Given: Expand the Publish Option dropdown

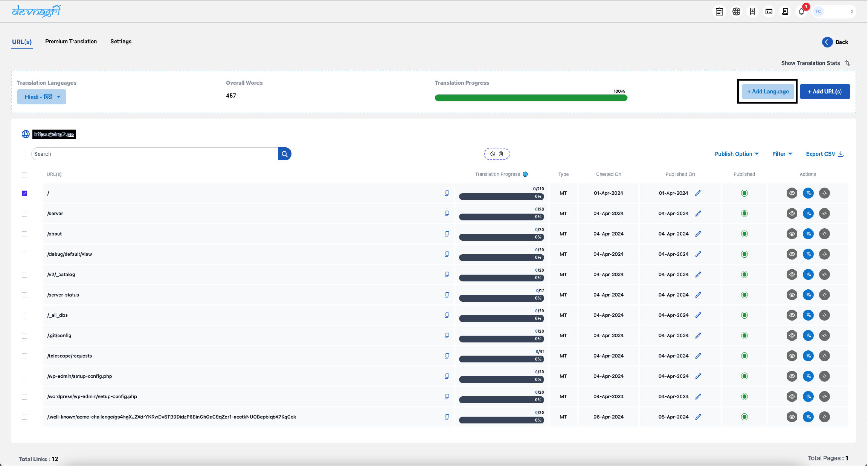Looking at the screenshot, I should click(x=737, y=154).
